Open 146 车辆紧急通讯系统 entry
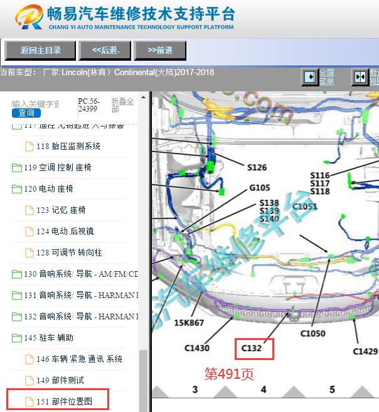Image resolution: width=379 pixels, height=412 pixels. [x=79, y=359]
